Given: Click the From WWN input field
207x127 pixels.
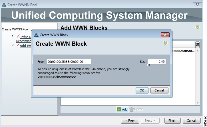Looking at the screenshot, I should coord(69,62).
